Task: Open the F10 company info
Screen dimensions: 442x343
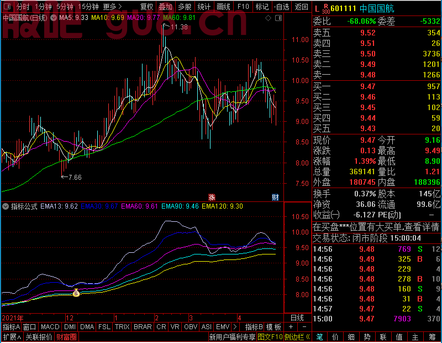Action: click(x=243, y=7)
